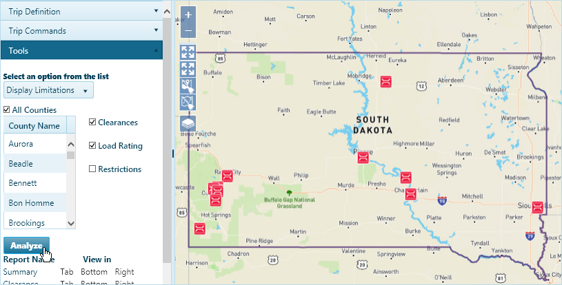The width and height of the screenshot is (562, 285).
Task: Uncheck the All Counties checkbox
Action: coord(7,110)
